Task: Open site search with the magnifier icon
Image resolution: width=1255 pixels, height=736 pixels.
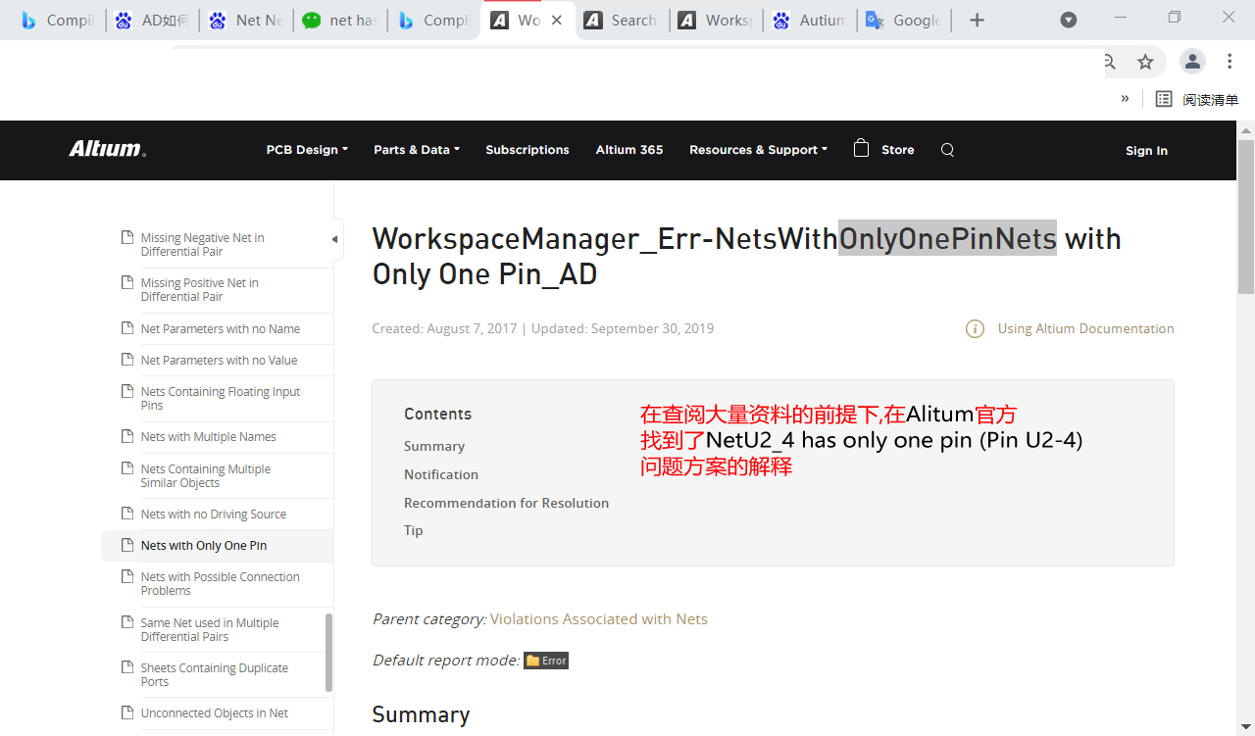Action: (x=946, y=150)
